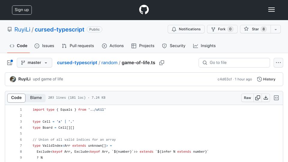Open the Security tab
Viewport: 288px width, 162px height.
(x=174, y=46)
